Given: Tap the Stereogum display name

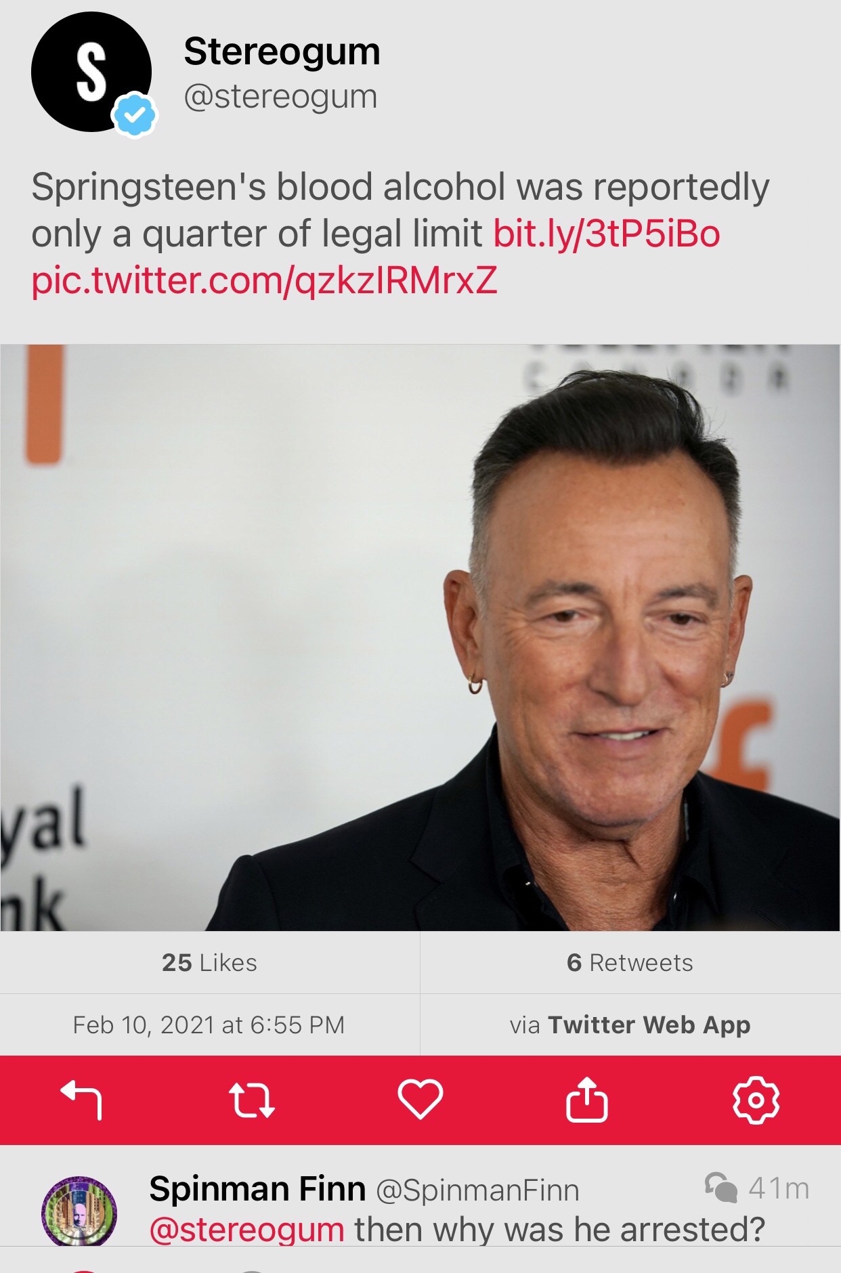Looking at the screenshot, I should (x=282, y=51).
